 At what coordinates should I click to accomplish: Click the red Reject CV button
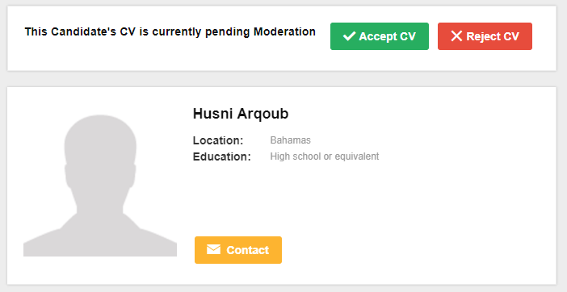pyautogui.click(x=485, y=36)
